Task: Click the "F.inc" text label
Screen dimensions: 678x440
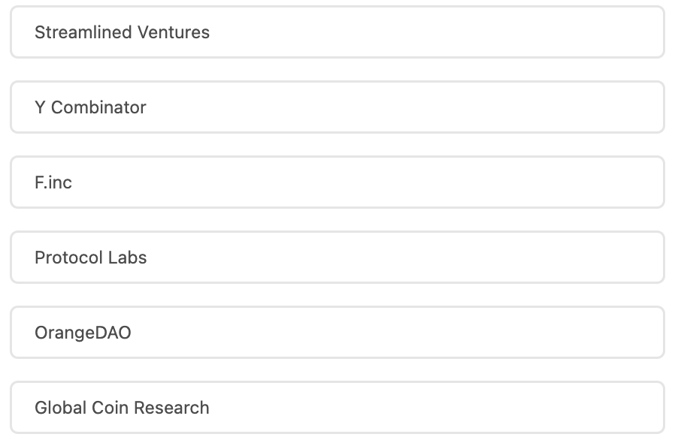Action: pos(53,182)
